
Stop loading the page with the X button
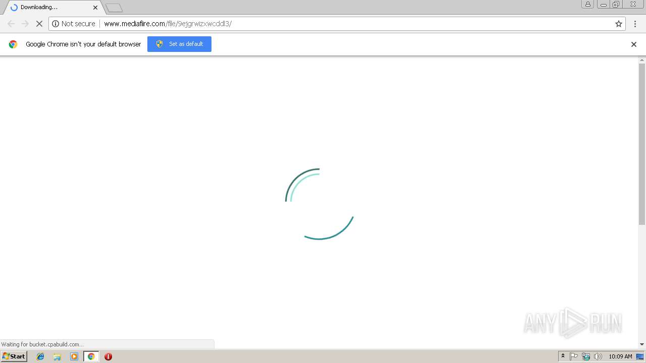tap(39, 24)
